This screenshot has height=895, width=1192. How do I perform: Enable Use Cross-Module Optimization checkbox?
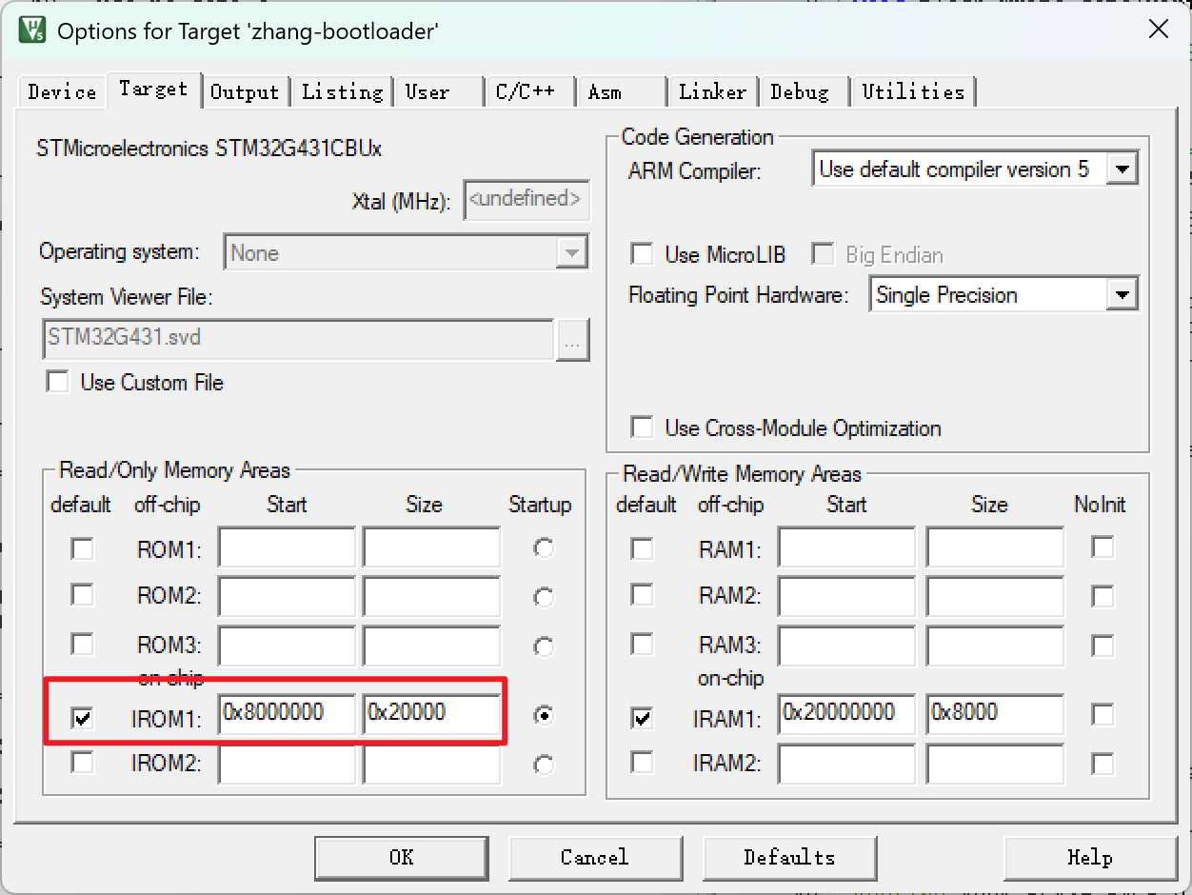click(643, 428)
